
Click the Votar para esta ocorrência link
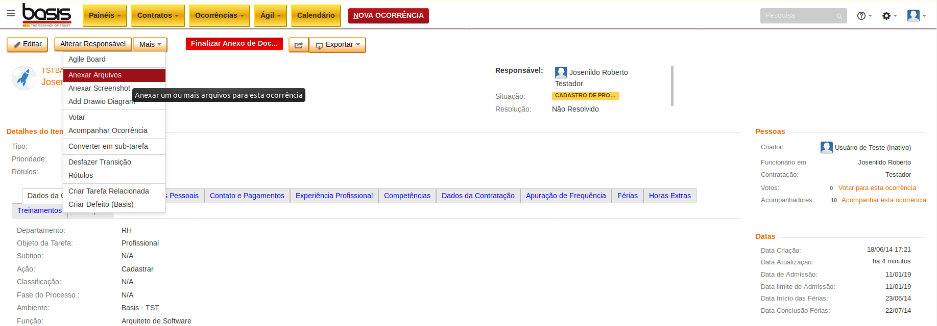(877, 188)
